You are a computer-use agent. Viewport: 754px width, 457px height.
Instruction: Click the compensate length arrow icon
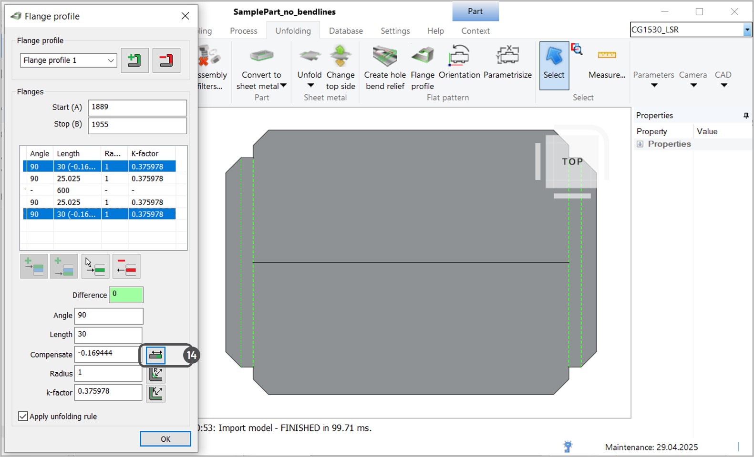pos(155,355)
